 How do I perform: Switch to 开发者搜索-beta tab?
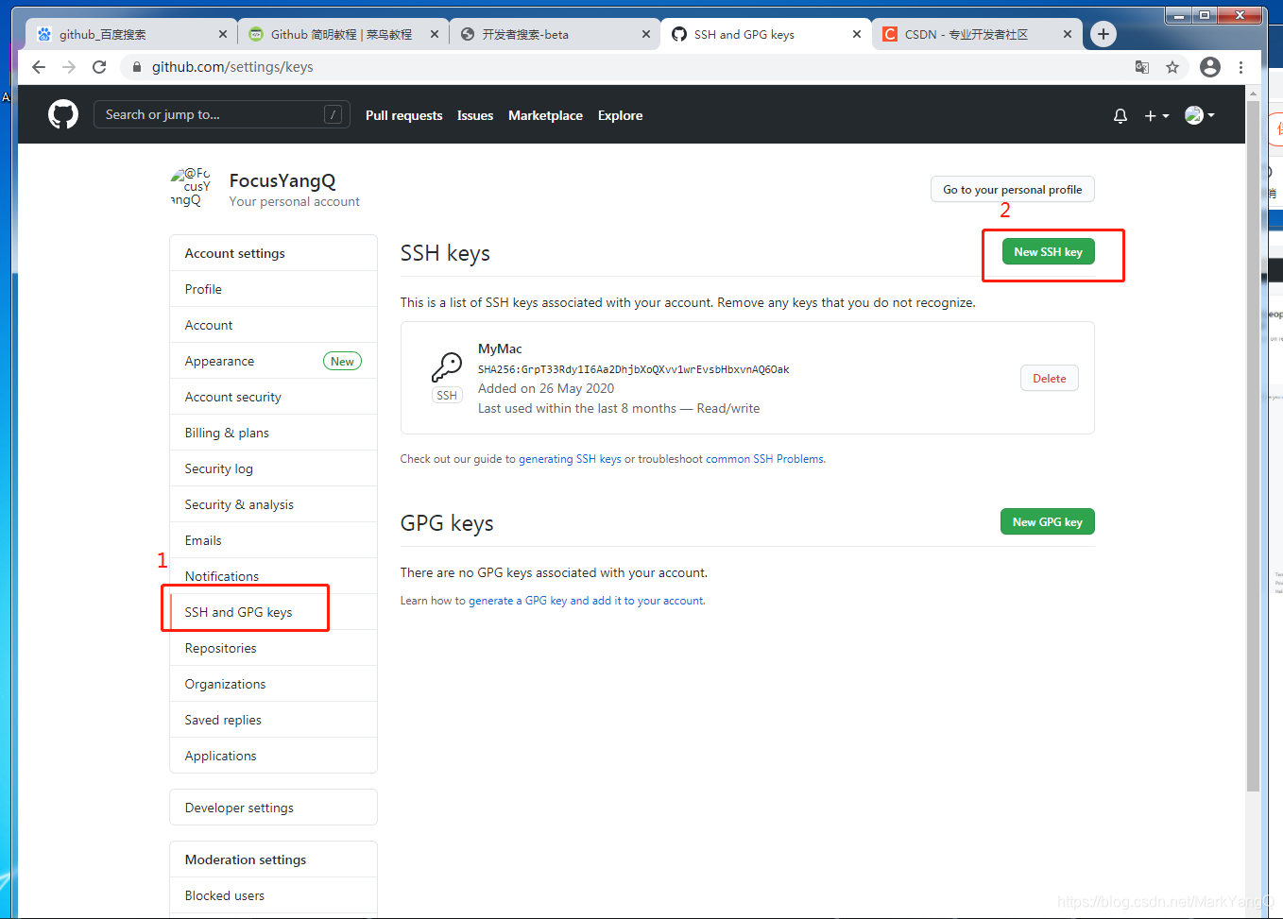coord(554,34)
